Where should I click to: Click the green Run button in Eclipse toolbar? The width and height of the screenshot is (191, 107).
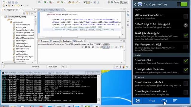coord(45,2)
